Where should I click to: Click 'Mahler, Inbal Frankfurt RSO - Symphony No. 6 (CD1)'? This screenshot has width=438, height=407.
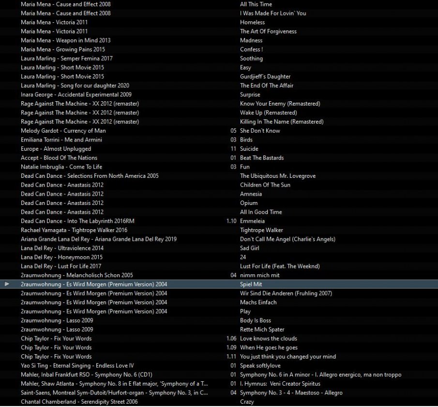click(86, 375)
